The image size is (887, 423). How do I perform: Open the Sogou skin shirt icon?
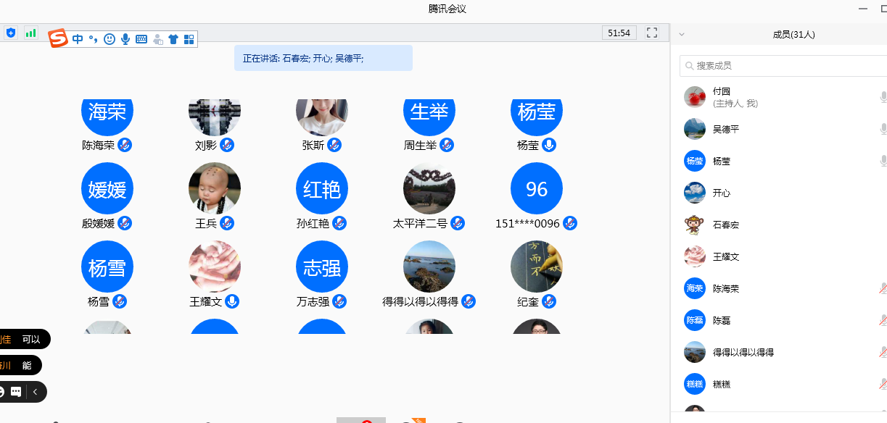coord(173,39)
